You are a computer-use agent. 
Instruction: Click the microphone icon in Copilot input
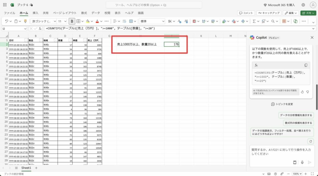pyautogui.click(x=302, y=162)
